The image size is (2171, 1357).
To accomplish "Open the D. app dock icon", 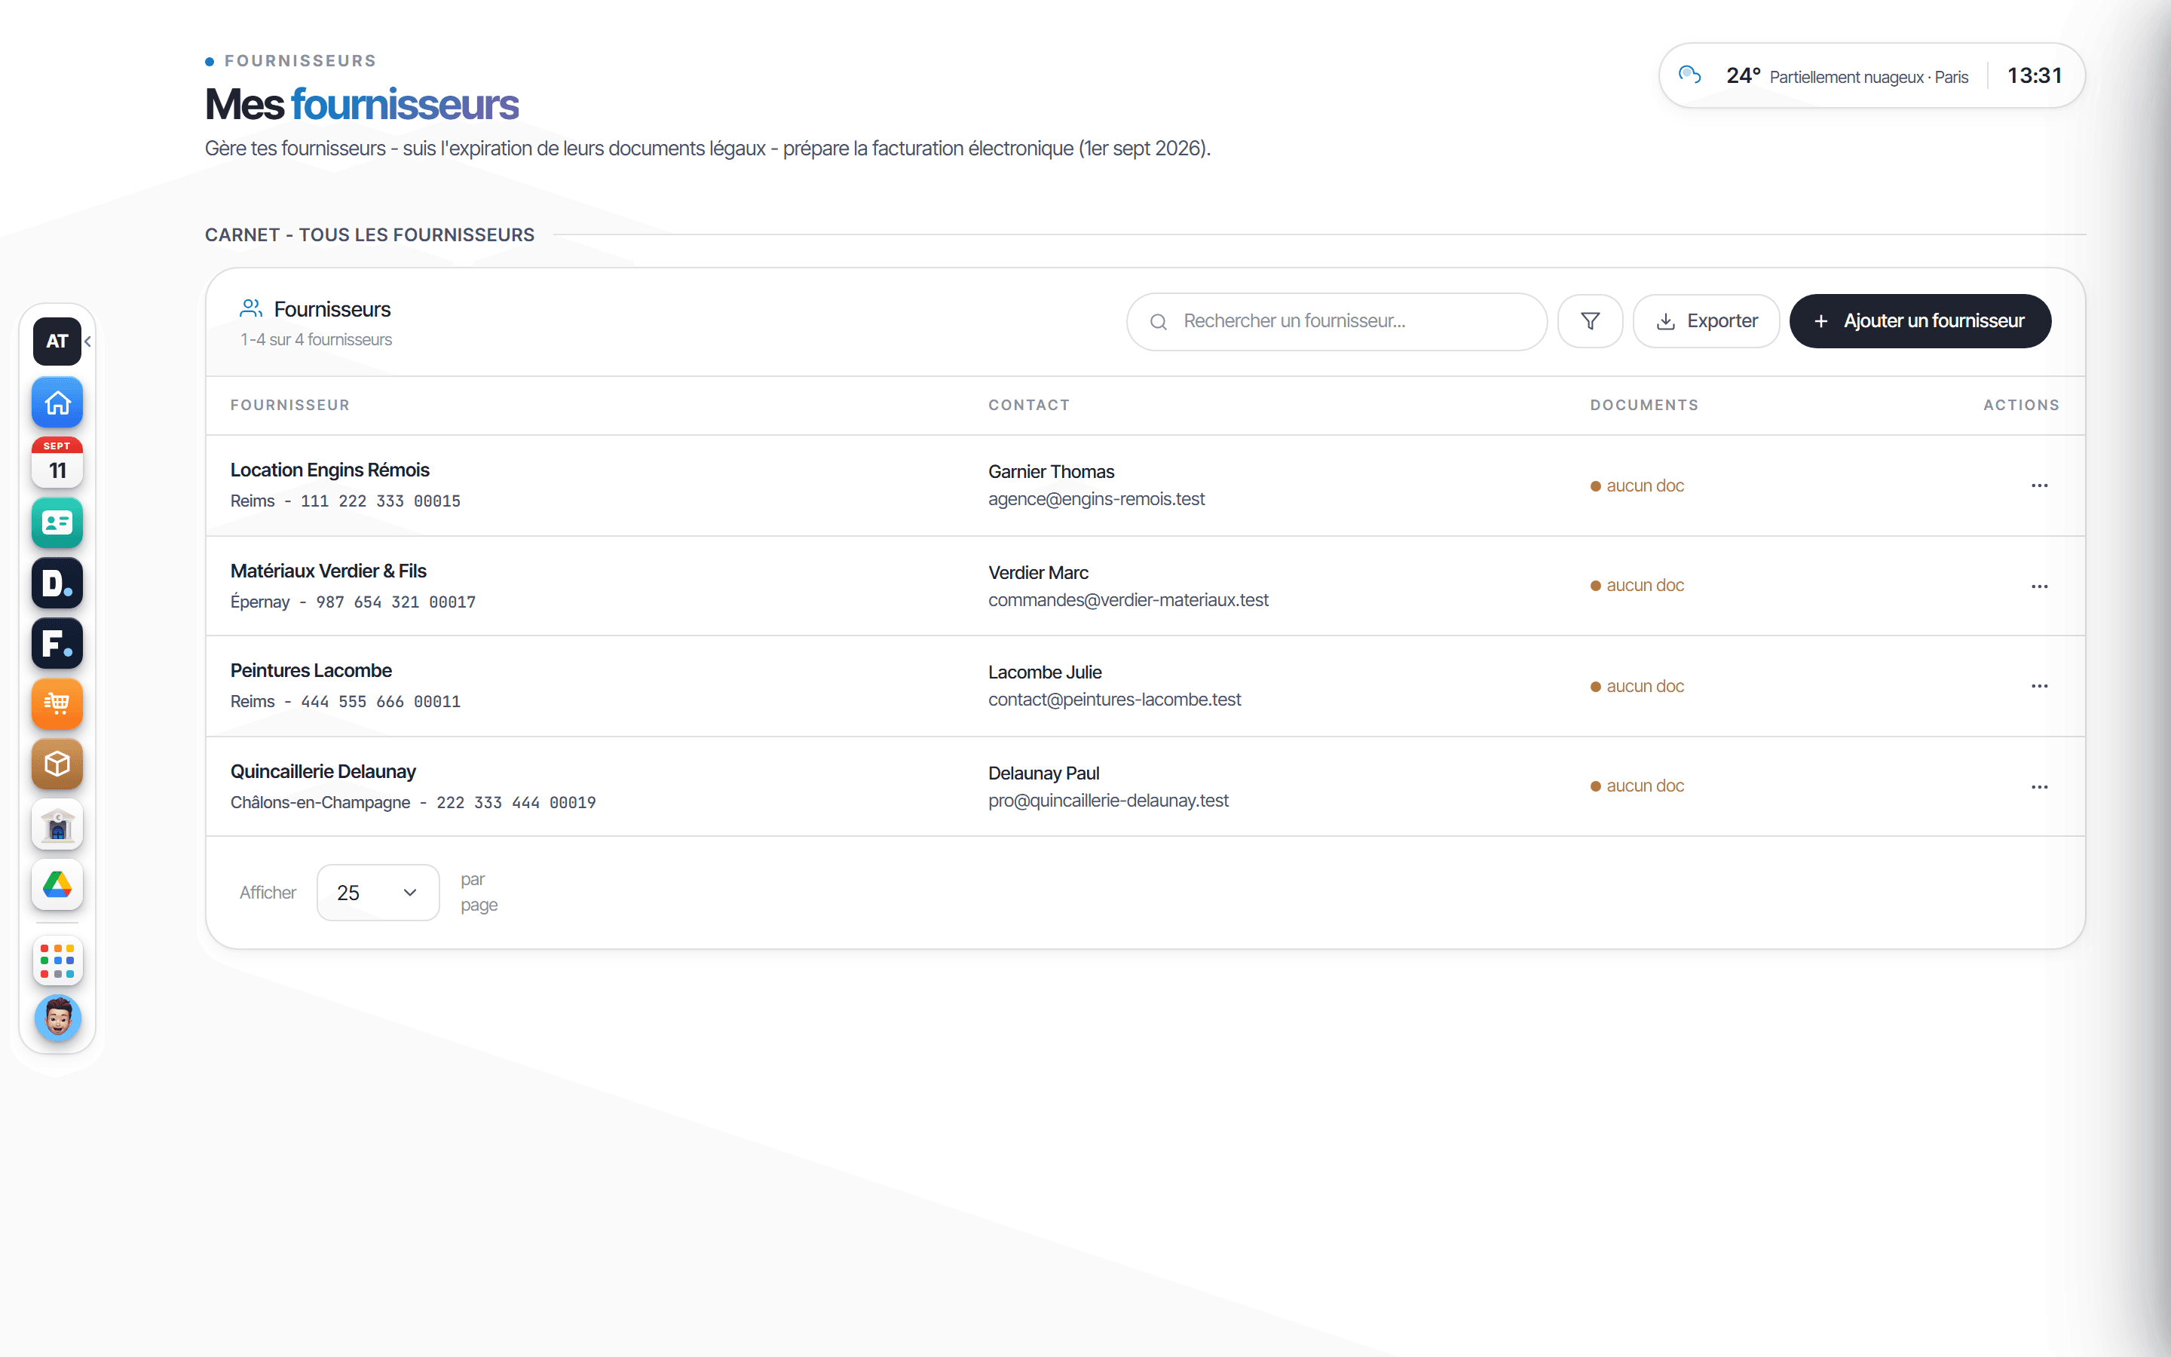I will click(57, 583).
